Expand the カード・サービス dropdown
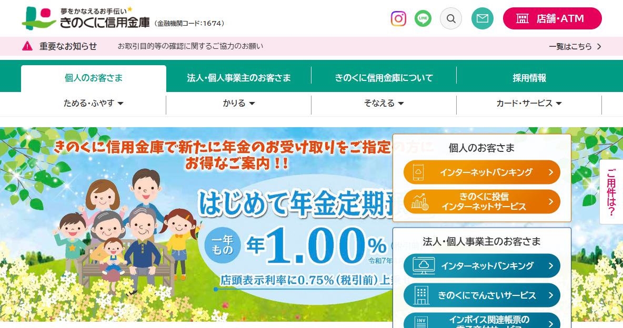Image resolution: width=623 pixels, height=328 pixels. coord(529,103)
